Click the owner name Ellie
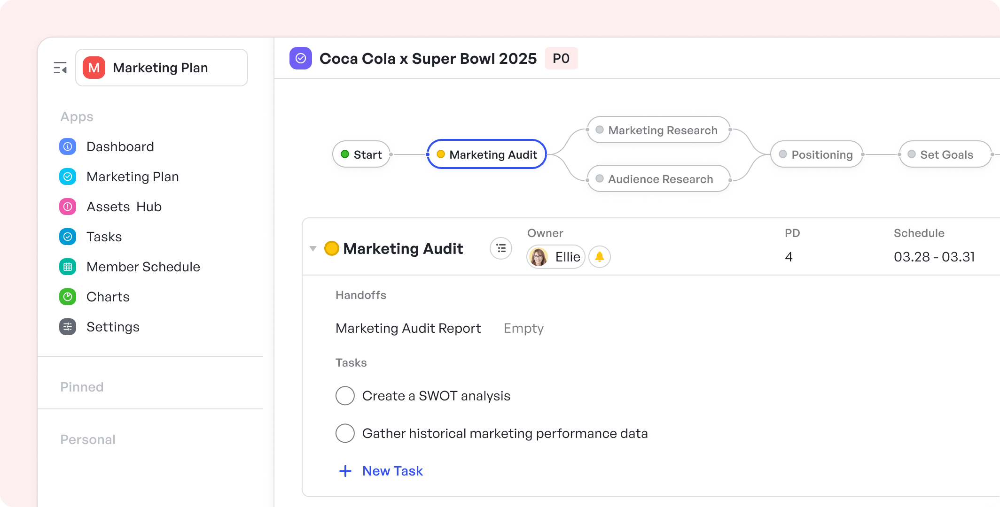The width and height of the screenshot is (1000, 507). [568, 257]
